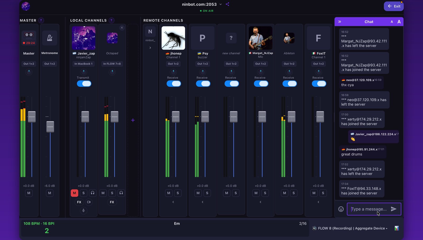Open the level meter icon in the status bar
This screenshot has height=240, width=423.
coord(397,228)
